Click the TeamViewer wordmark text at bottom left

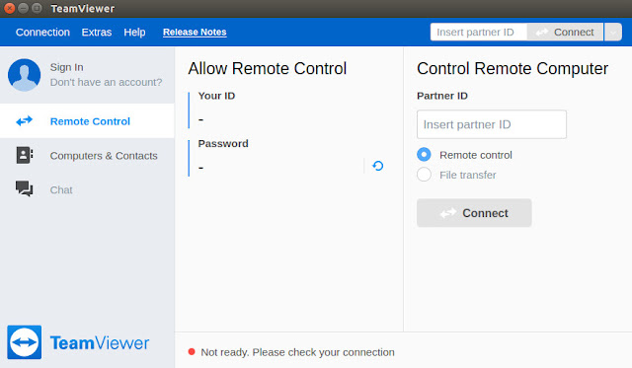[100, 343]
